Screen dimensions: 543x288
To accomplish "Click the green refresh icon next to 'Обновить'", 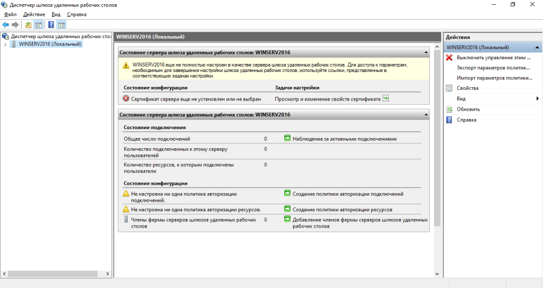I will [449, 109].
